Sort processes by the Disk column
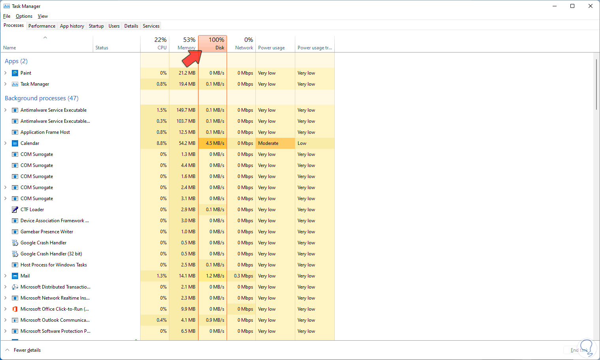Viewport: 600px width, 360px height. [x=213, y=44]
